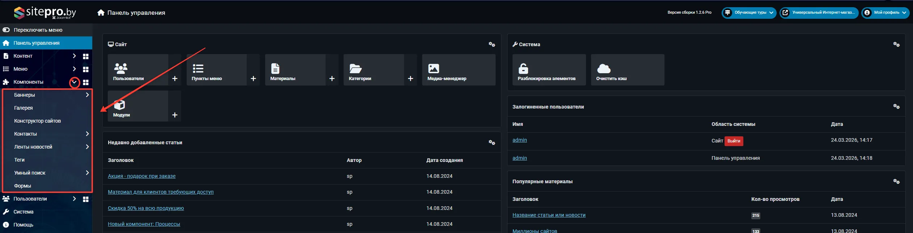This screenshot has height=233, width=913.
Task: Add new material via Материалы plus button
Action: [332, 79]
